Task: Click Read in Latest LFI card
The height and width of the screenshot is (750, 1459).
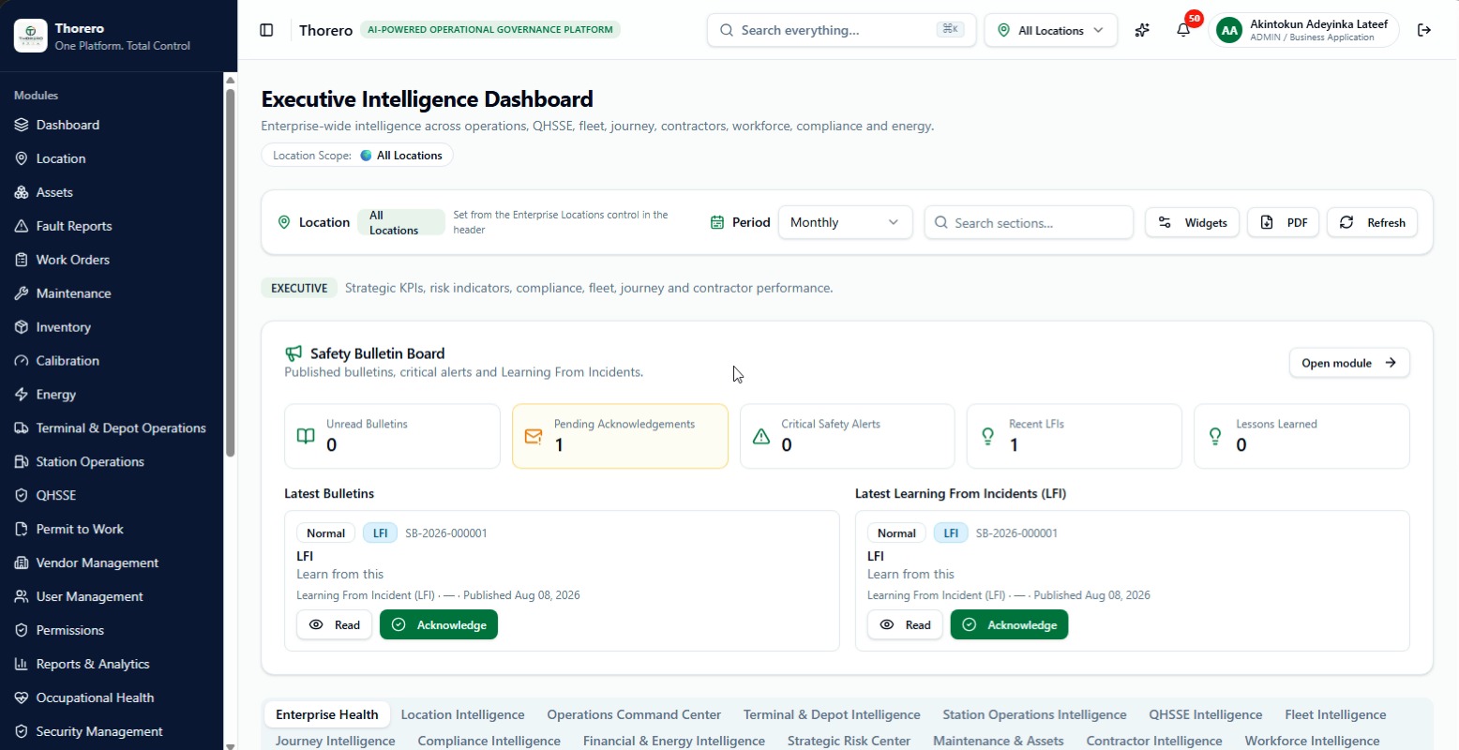Action: point(905,624)
